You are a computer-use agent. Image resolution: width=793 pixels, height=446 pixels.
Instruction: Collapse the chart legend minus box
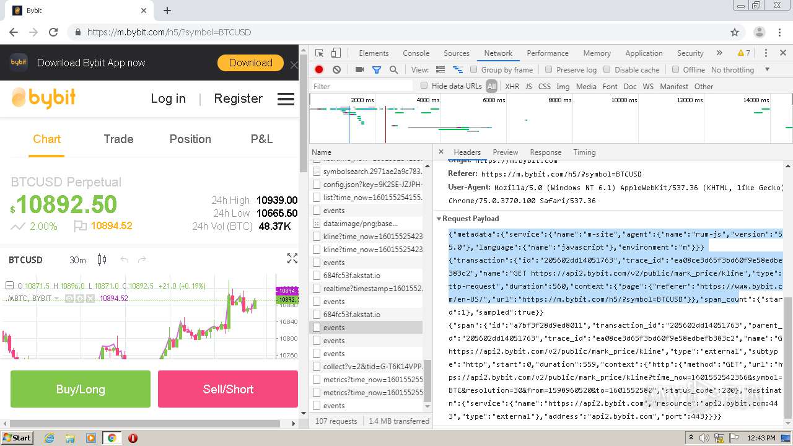(9, 286)
